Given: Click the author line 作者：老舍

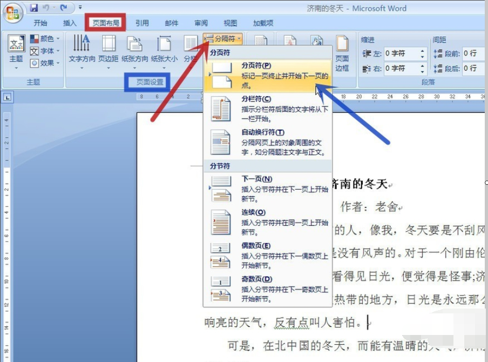Looking at the screenshot, I should 369,206.
